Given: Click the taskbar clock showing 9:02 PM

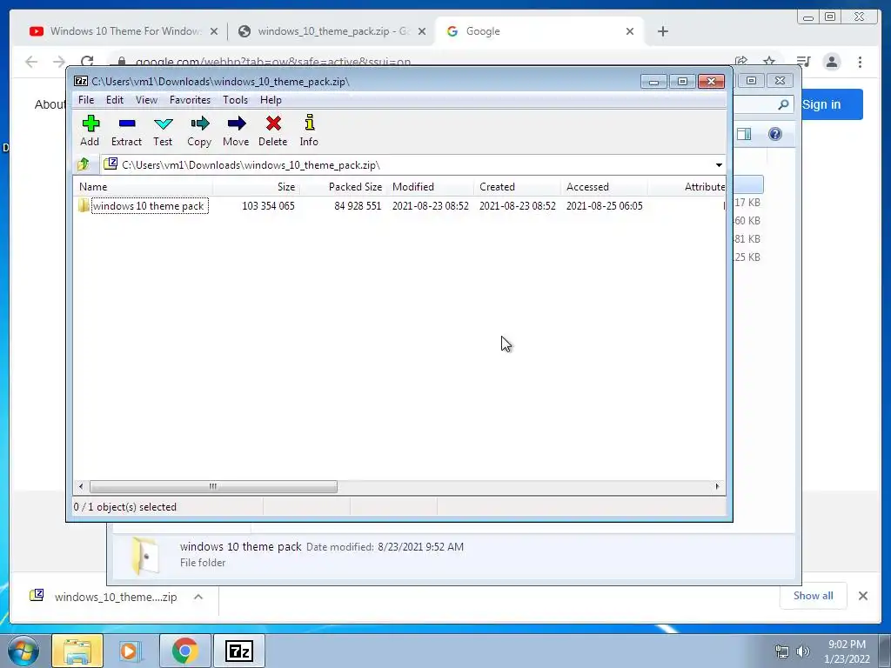Looking at the screenshot, I should [x=847, y=651].
